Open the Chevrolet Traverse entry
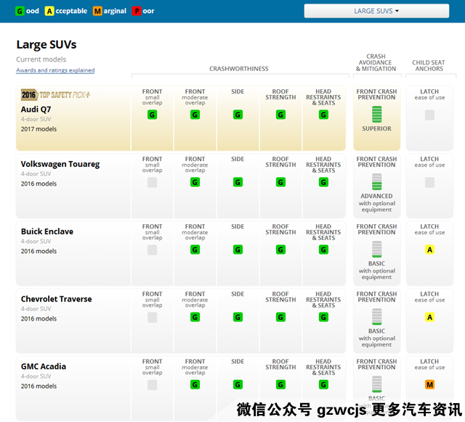This screenshot has height=422, width=465. [56, 299]
